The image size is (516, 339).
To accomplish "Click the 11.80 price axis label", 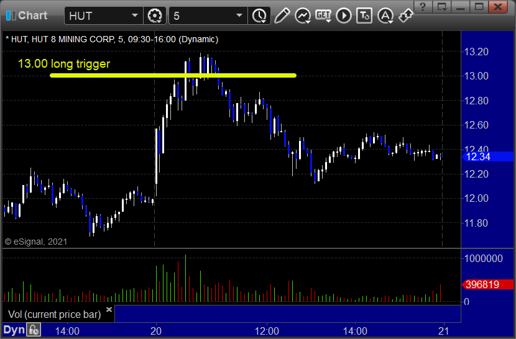I will tap(476, 223).
